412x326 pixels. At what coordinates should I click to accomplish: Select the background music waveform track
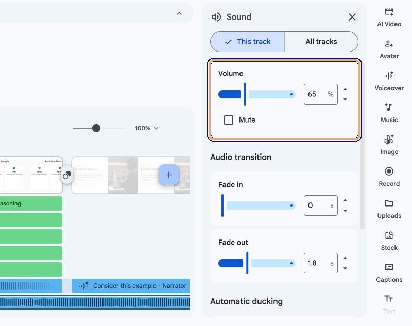[95, 302]
